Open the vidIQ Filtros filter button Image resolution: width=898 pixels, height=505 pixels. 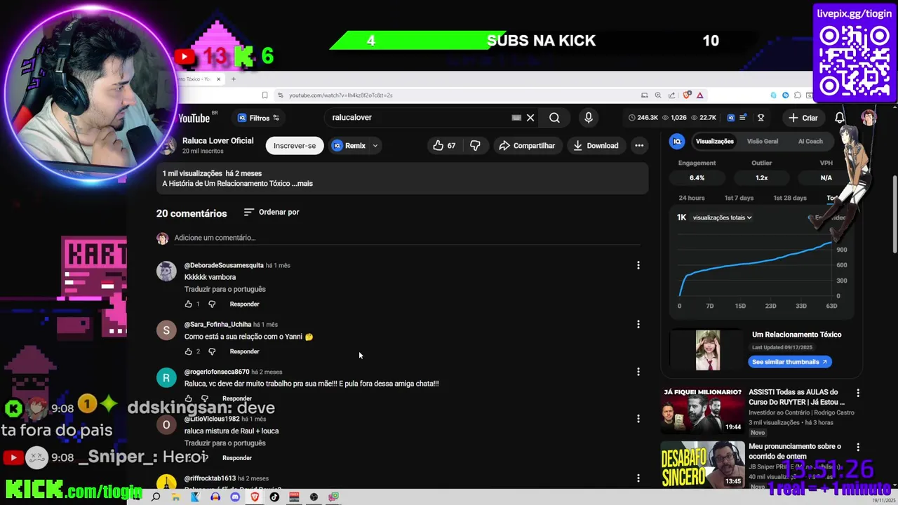259,118
